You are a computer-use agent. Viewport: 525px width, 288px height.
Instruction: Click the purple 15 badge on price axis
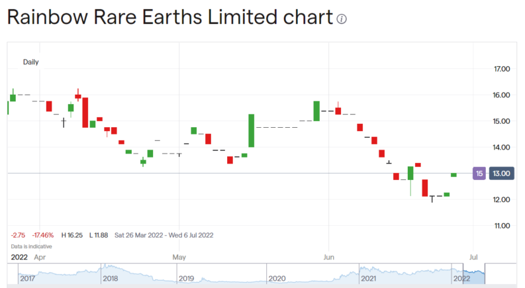coord(479,173)
